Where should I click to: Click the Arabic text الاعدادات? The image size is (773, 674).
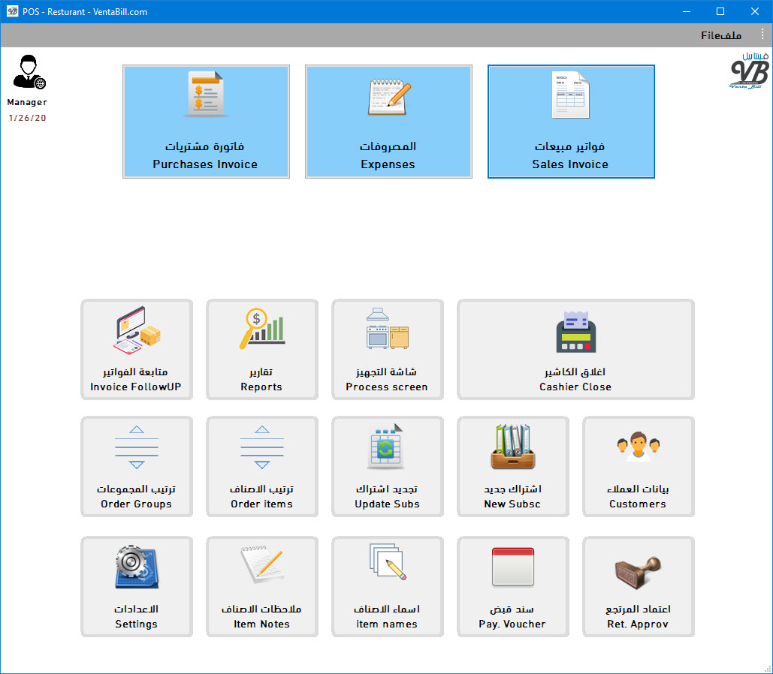[x=136, y=609]
